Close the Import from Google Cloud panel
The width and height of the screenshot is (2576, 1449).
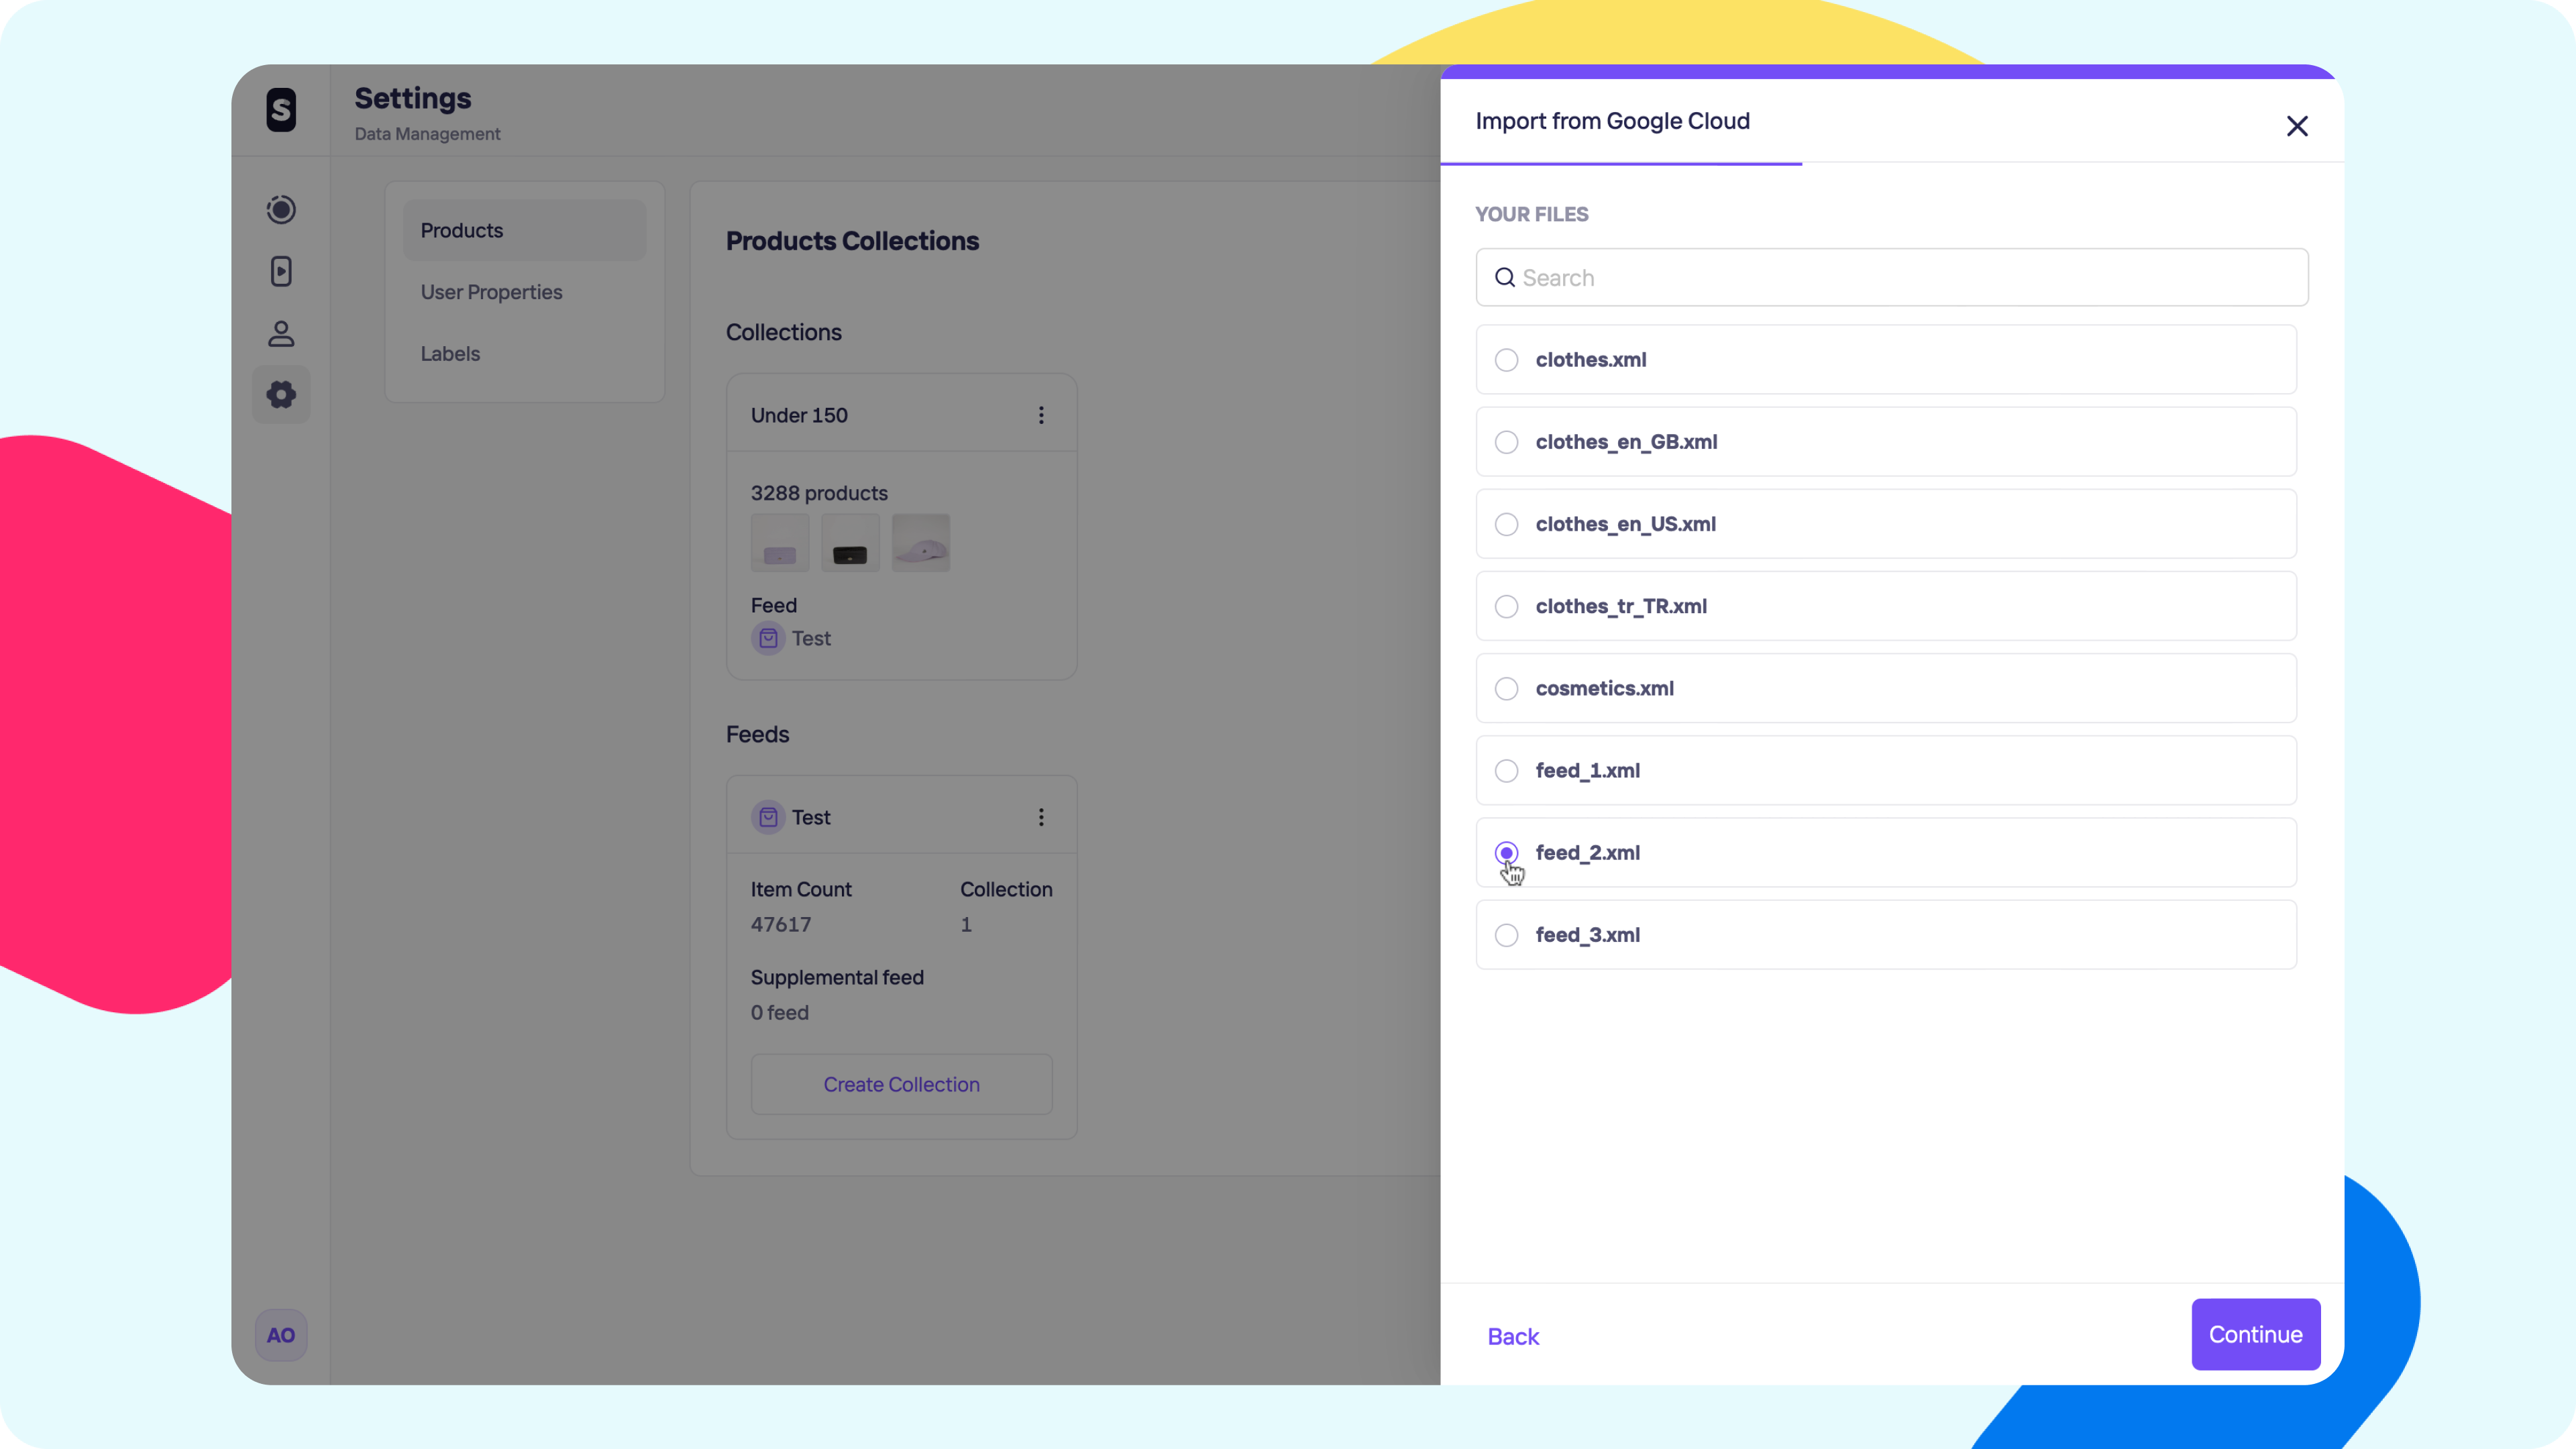(2297, 126)
